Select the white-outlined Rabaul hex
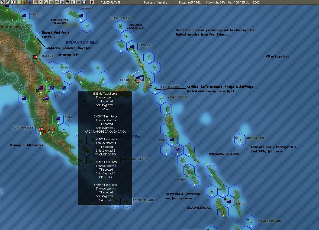319x230 pixels. [x=138, y=78]
